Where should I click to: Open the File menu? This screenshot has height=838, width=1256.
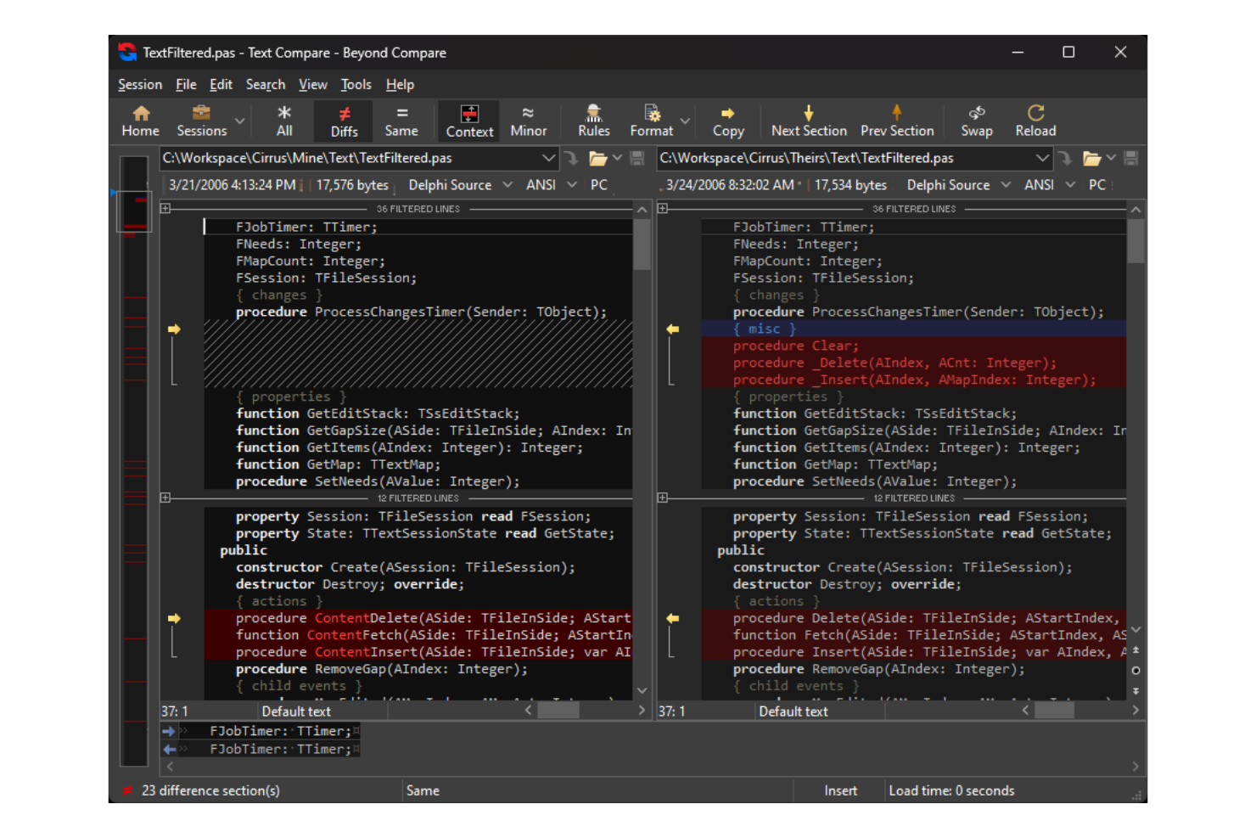coord(186,84)
